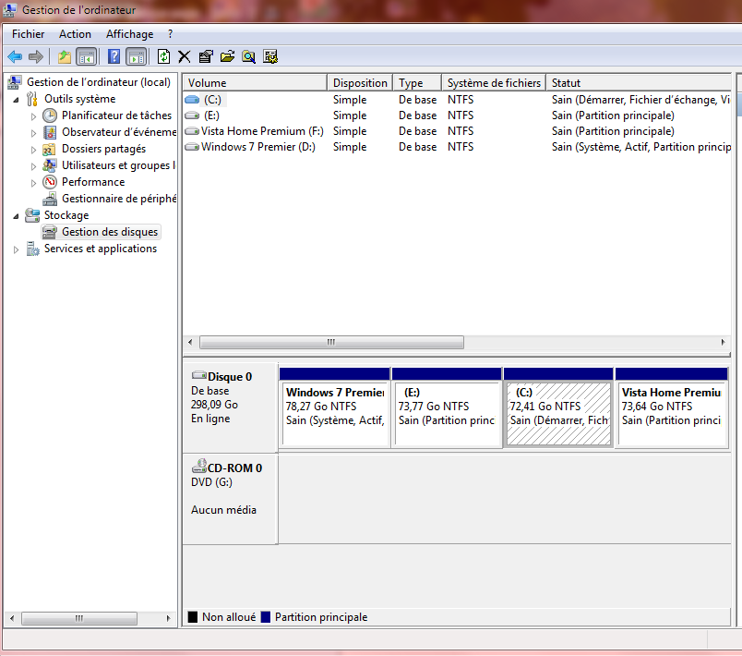The width and height of the screenshot is (742, 656).
Task: Click the Observateur d'événements icon
Action: 50,132
